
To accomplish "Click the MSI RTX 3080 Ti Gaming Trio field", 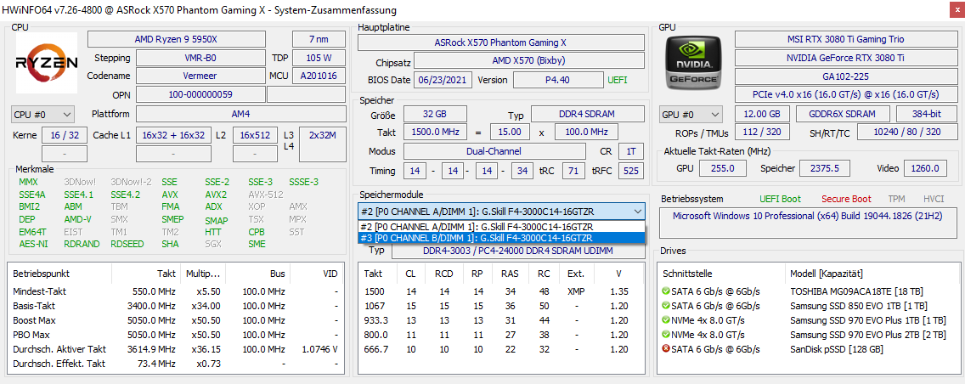I will click(845, 39).
